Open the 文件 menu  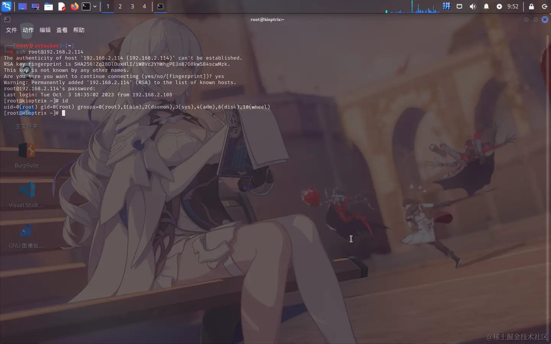pyautogui.click(x=11, y=30)
